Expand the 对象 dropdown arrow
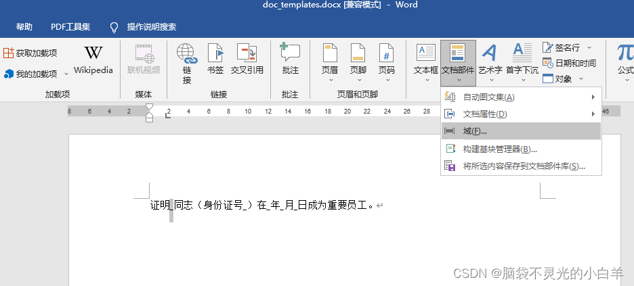 581,78
